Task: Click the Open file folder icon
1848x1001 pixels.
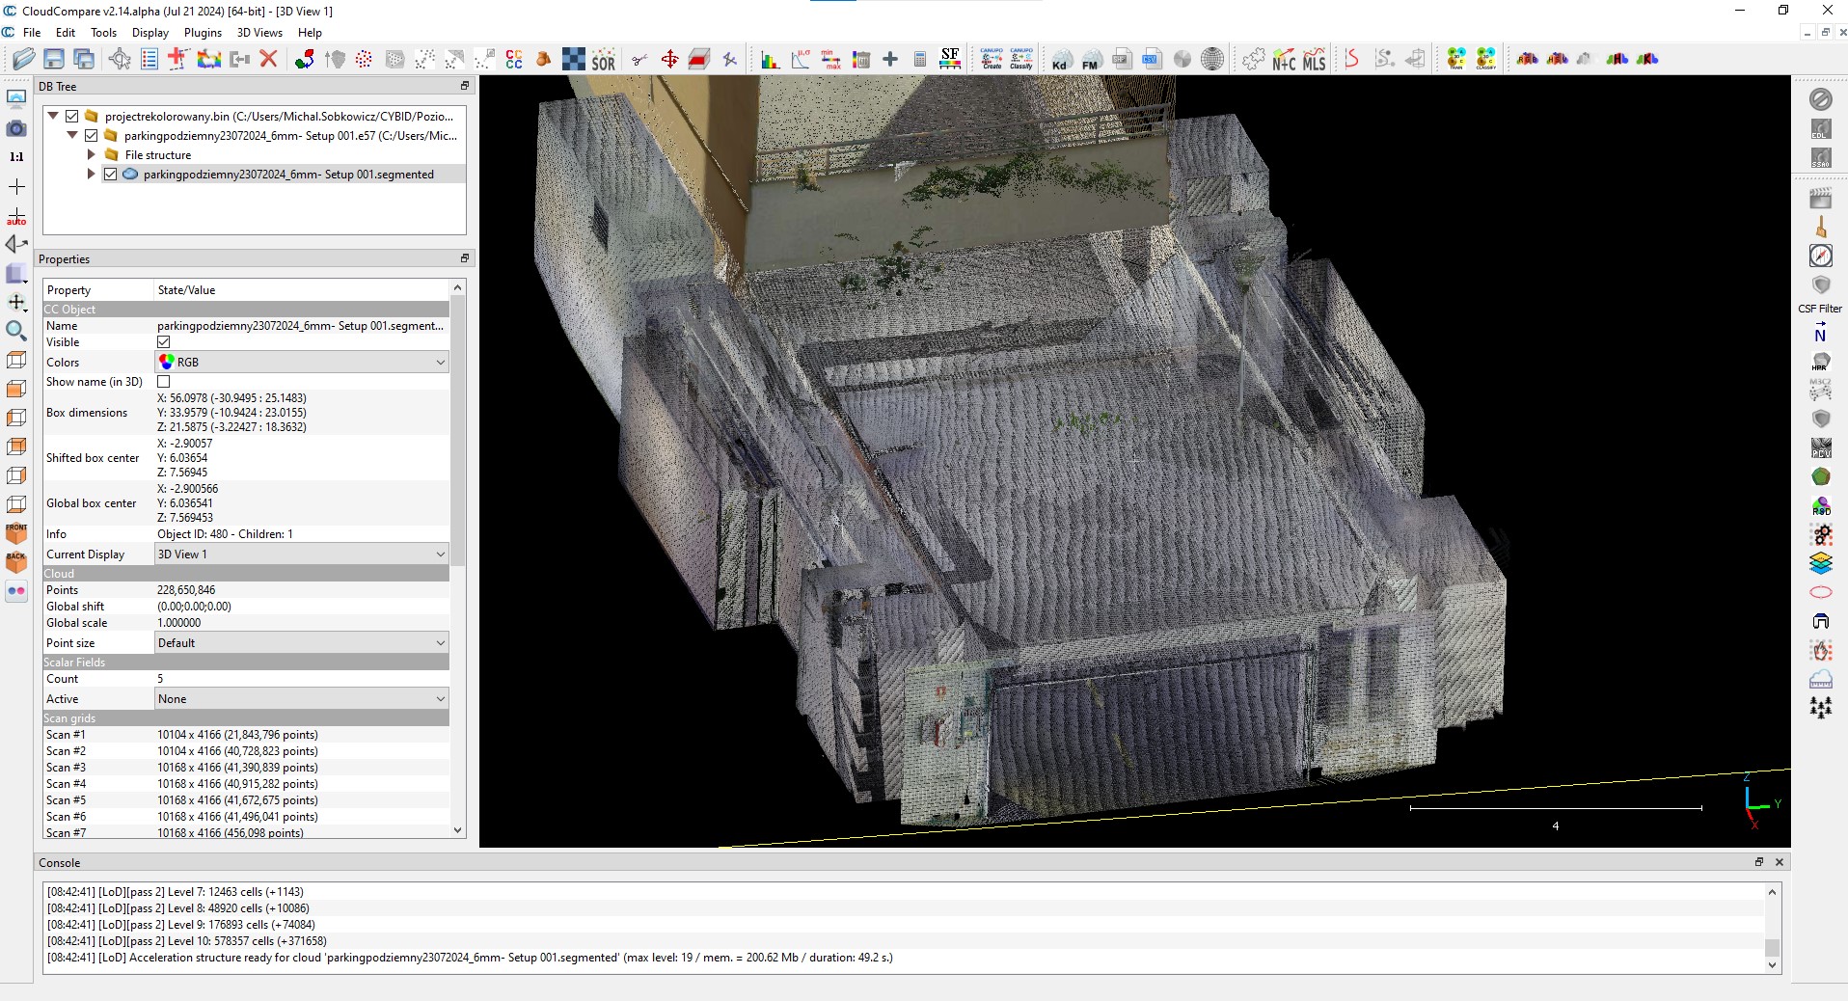Action: (x=23, y=60)
